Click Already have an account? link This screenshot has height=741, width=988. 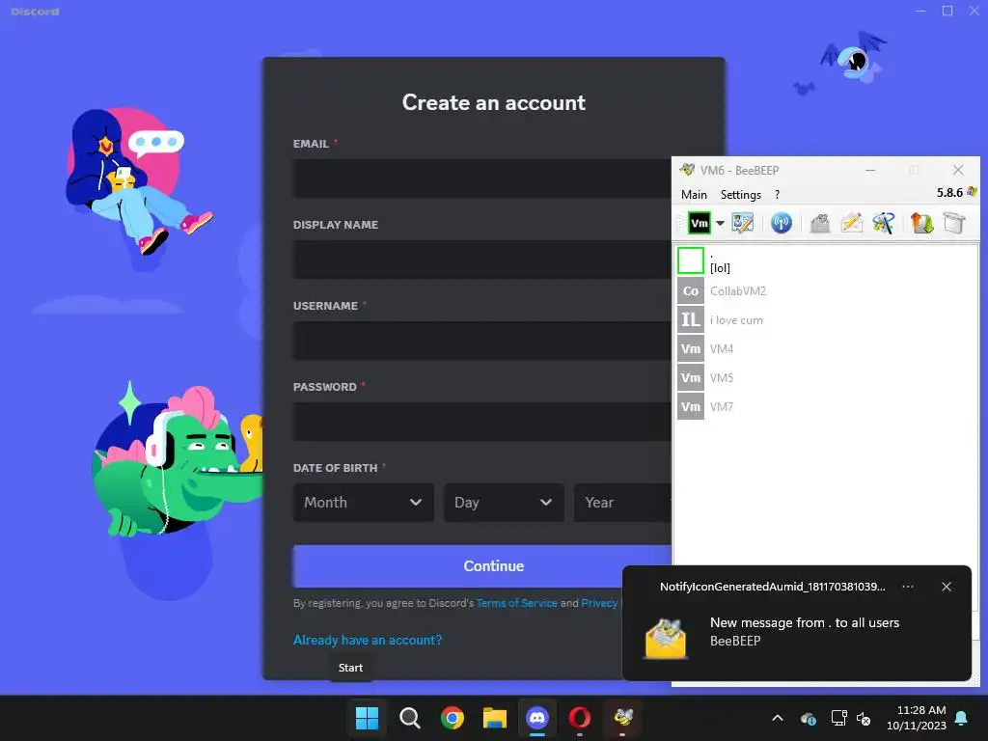tap(368, 641)
